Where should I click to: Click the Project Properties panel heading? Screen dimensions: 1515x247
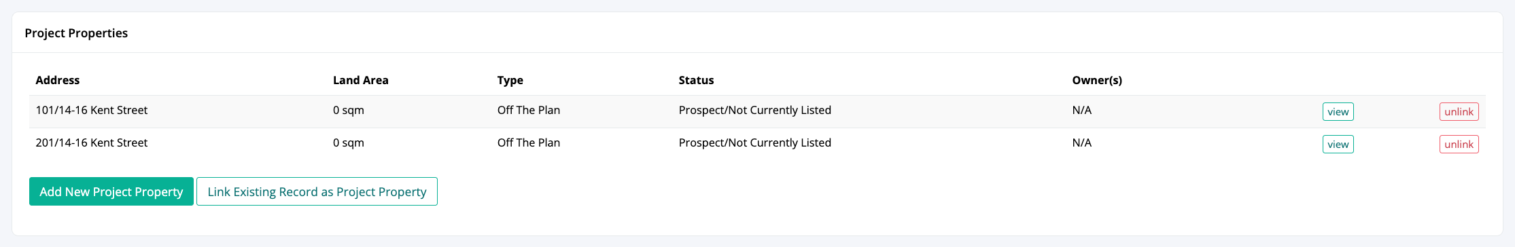coord(76,33)
